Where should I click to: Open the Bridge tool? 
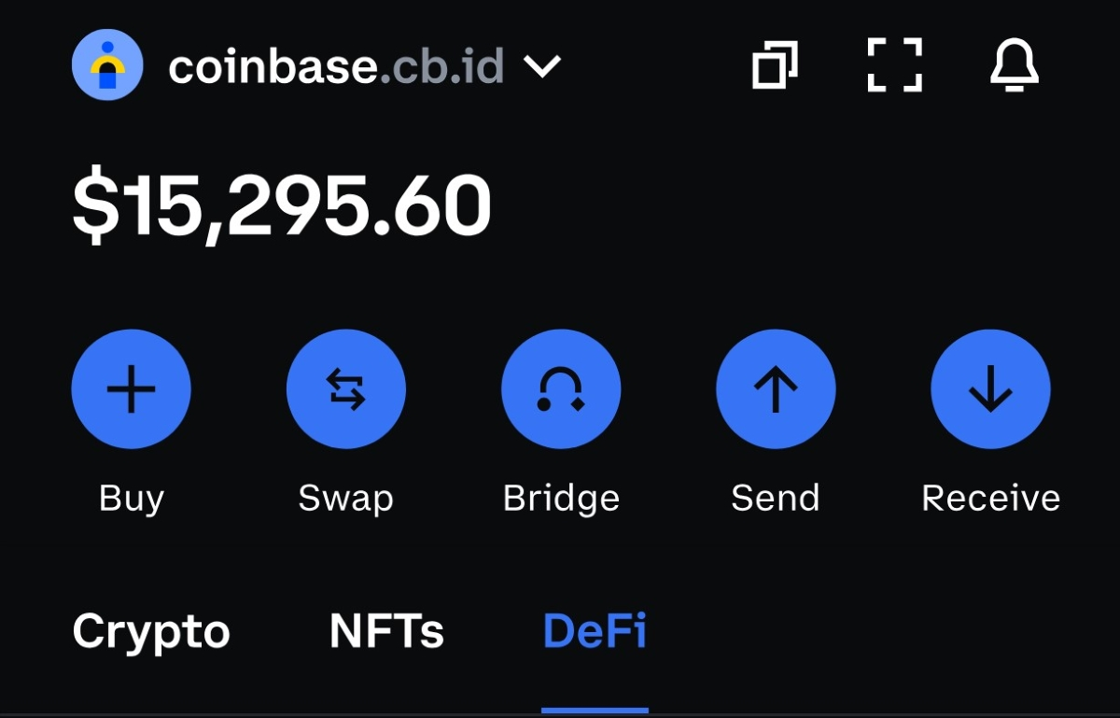tap(561, 389)
